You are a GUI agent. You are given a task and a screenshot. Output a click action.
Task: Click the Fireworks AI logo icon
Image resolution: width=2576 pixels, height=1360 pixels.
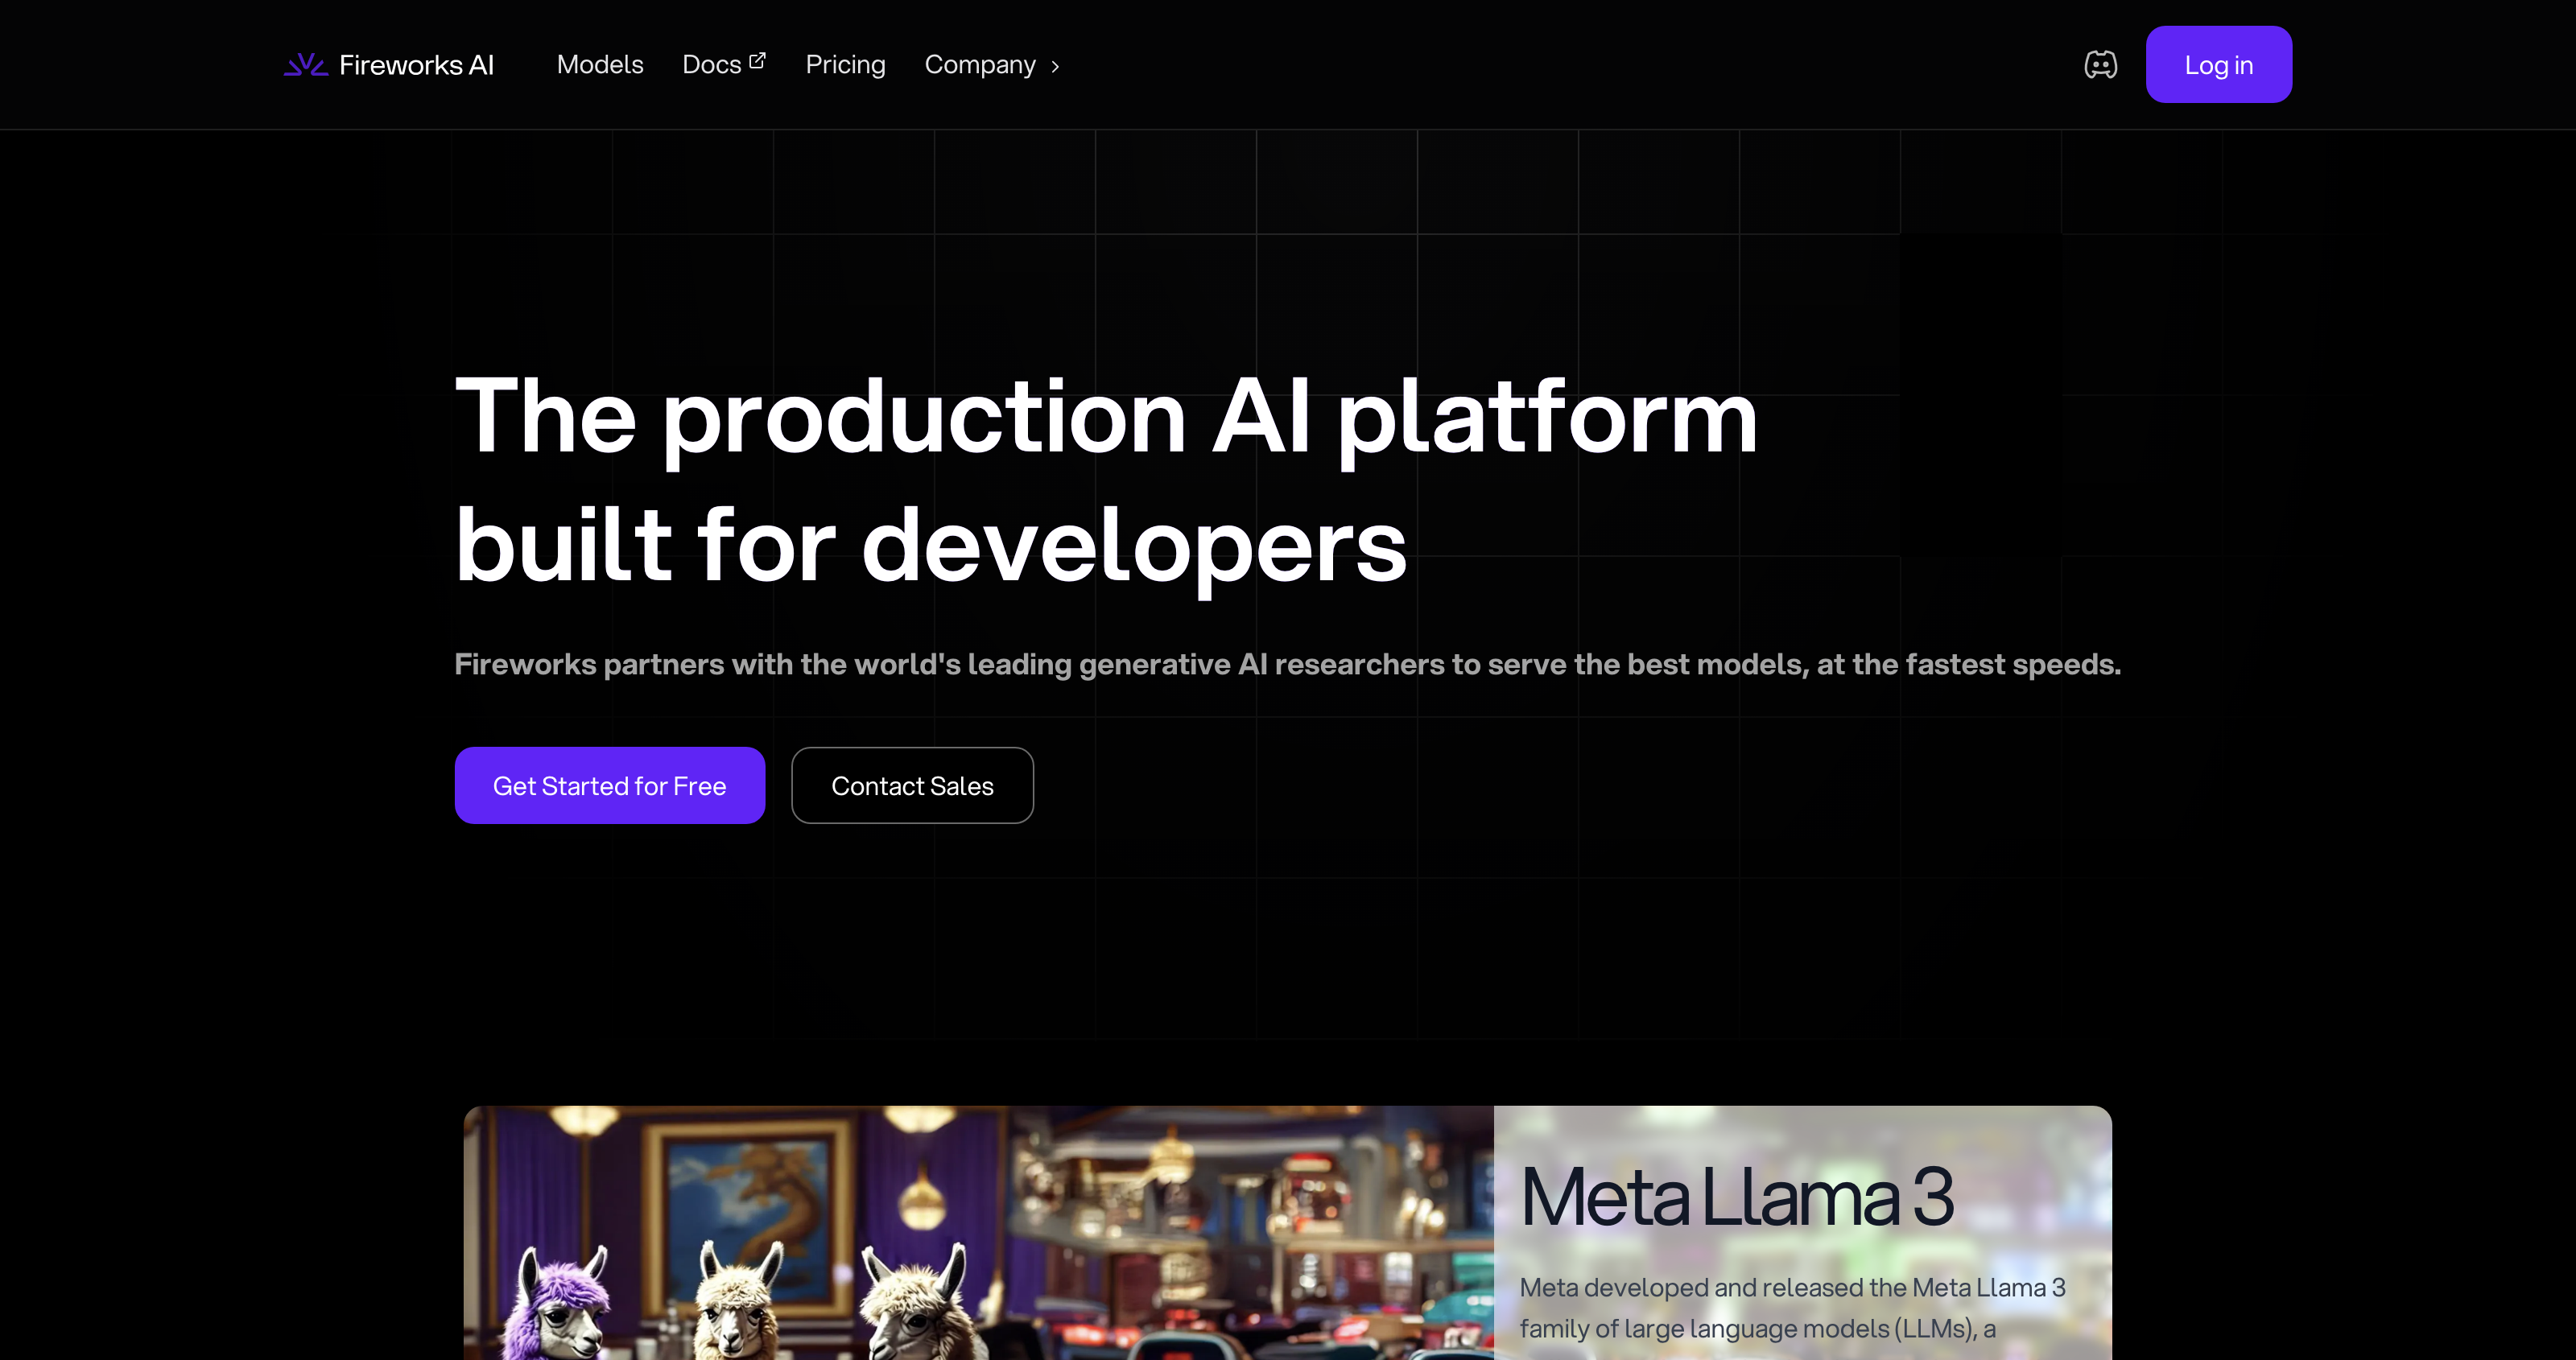[x=306, y=65]
